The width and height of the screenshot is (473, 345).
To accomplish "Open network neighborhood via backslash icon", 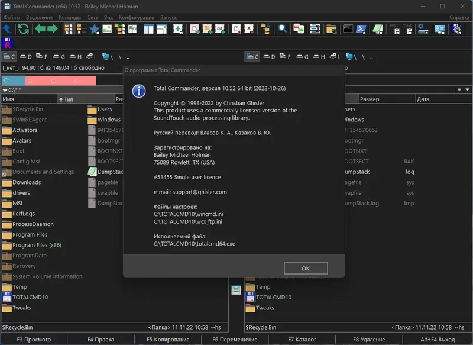I will tap(105, 57).
